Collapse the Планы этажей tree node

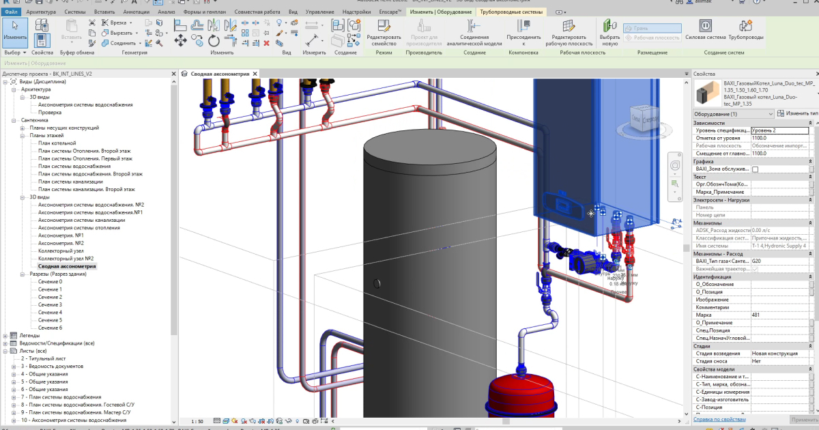click(x=22, y=135)
